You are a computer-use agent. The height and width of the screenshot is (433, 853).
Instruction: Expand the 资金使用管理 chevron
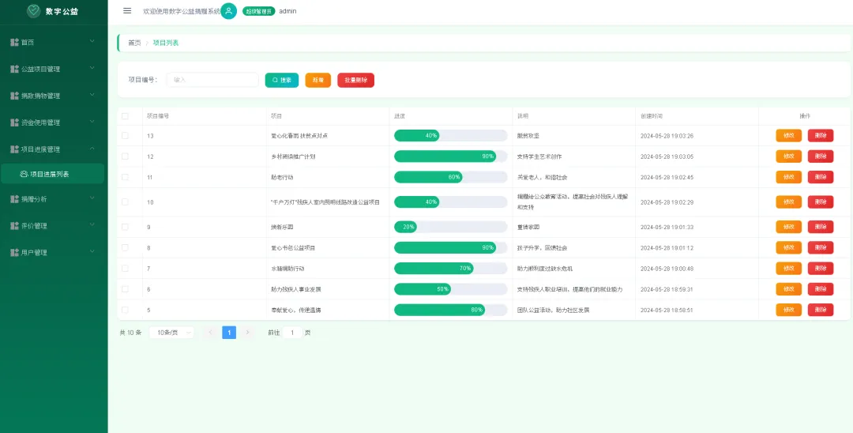click(x=92, y=122)
